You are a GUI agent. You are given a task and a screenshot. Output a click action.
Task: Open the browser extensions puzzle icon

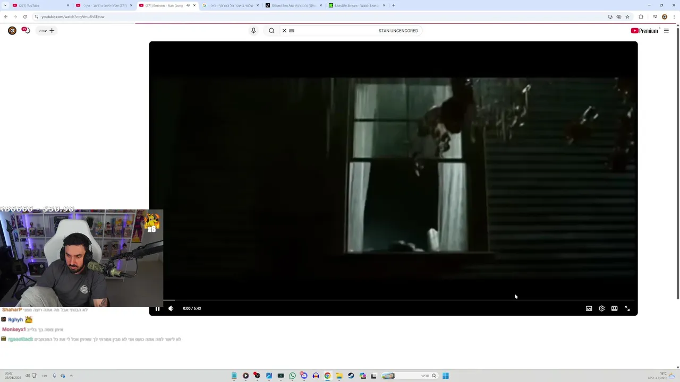(x=641, y=16)
